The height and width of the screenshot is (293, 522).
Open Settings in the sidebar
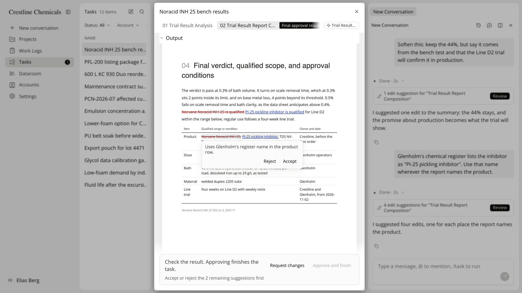(39, 96)
